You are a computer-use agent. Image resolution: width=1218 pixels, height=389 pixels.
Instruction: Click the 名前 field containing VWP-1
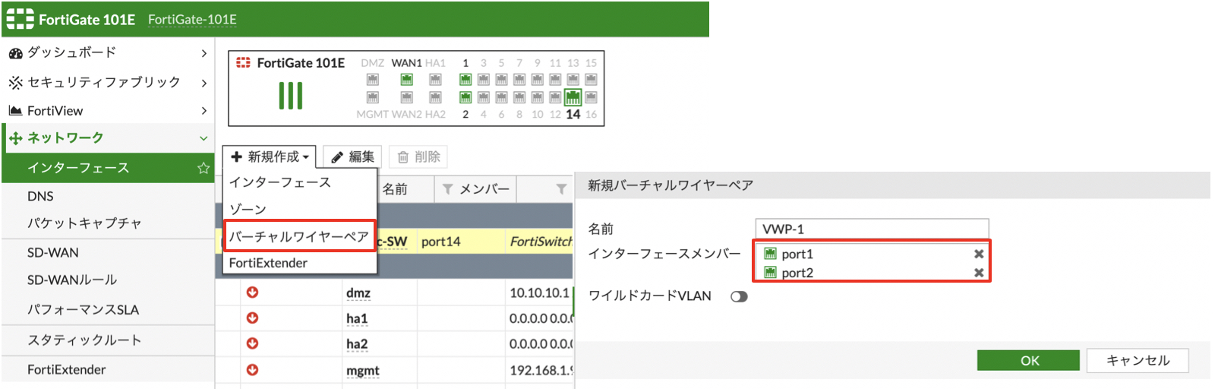point(872,229)
